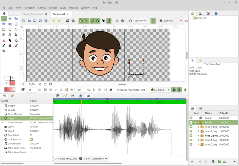This screenshot has width=239, height=166.
Task: Choose the Text tool
Action: tap(10, 45)
